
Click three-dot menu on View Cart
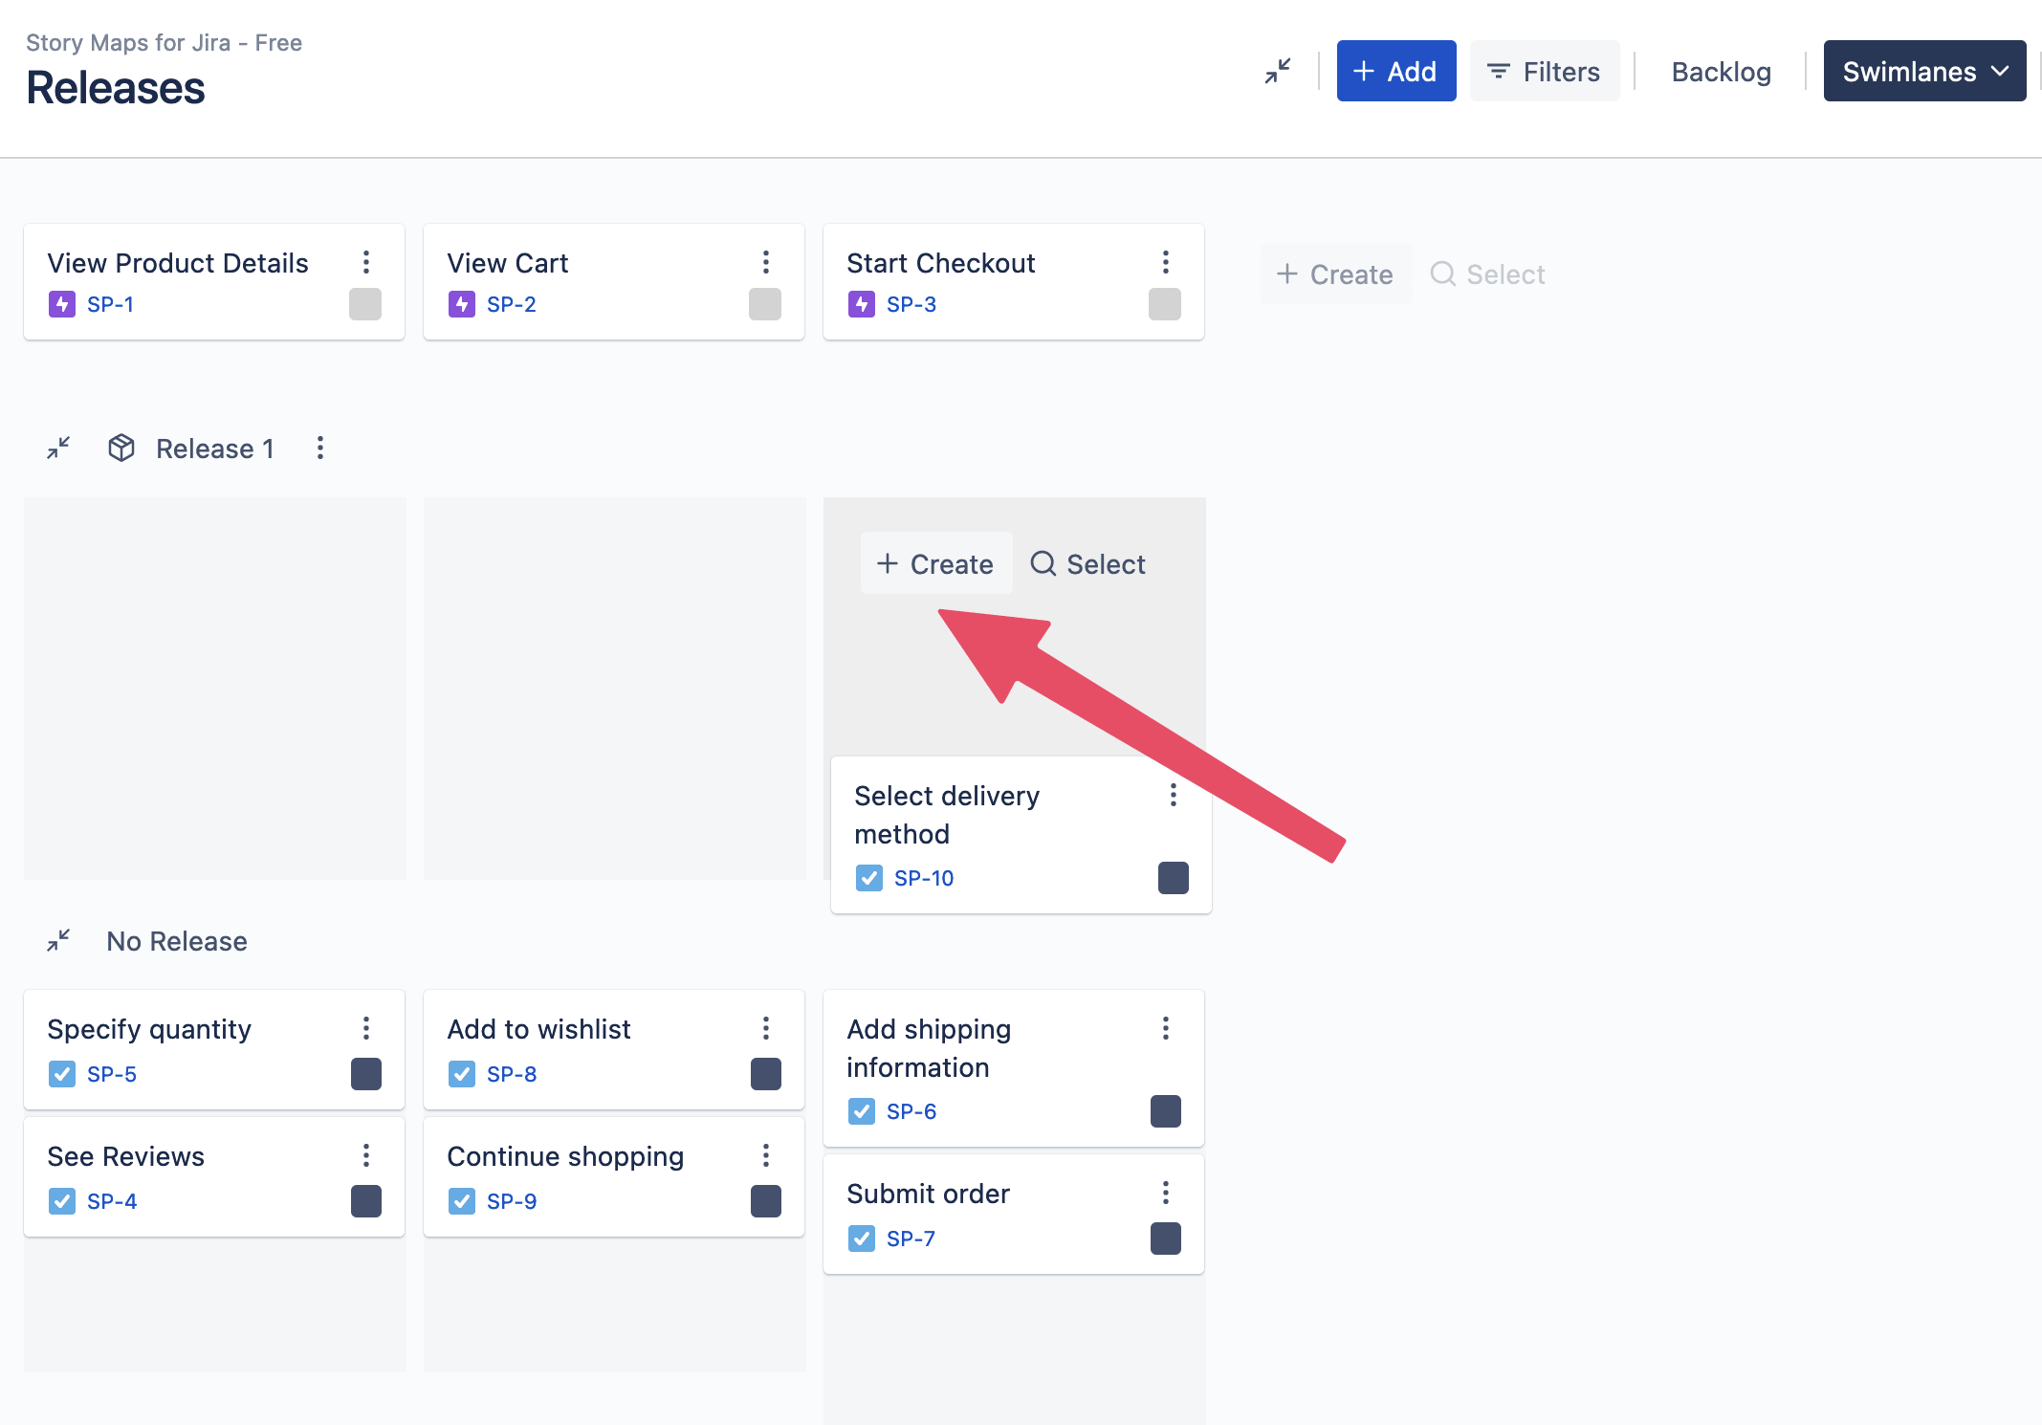[766, 261]
